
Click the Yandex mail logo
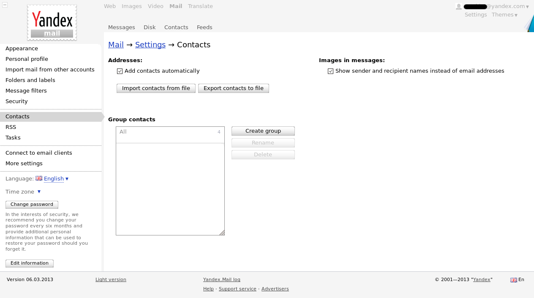pyautogui.click(x=52, y=23)
